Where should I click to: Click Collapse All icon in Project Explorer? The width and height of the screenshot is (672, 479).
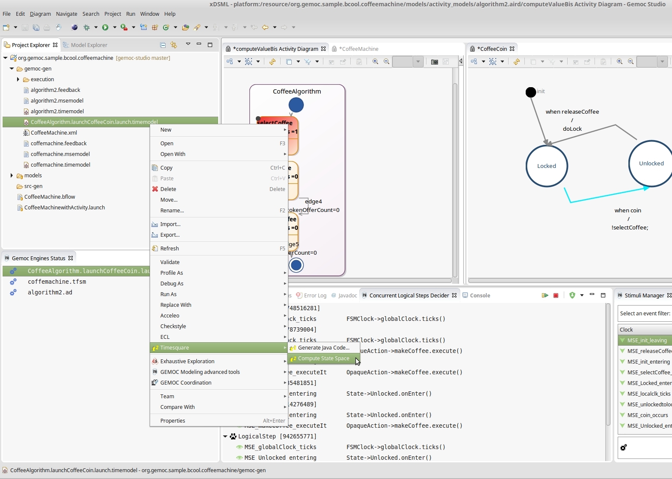click(x=163, y=45)
